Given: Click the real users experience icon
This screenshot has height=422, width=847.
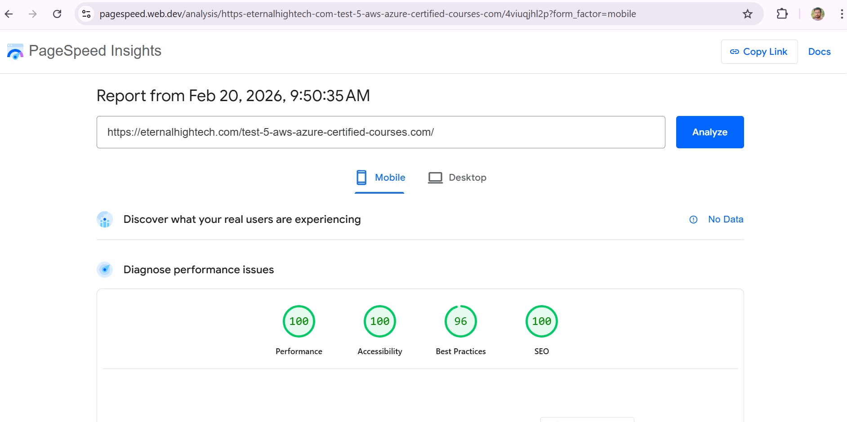Looking at the screenshot, I should tap(105, 219).
